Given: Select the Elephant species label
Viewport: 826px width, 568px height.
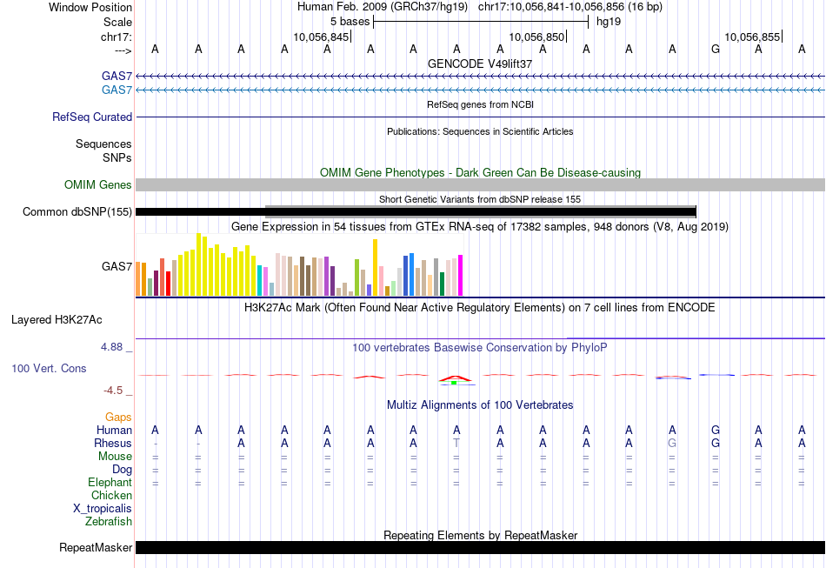Looking at the screenshot, I should [110, 482].
